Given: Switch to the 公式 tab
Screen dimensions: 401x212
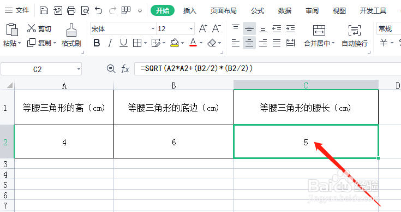Looking at the screenshot, I should [x=258, y=10].
